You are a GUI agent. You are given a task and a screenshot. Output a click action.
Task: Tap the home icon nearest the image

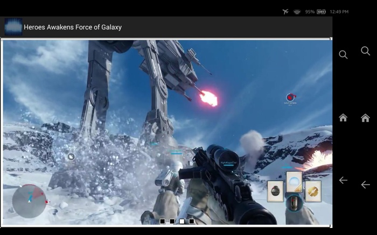(343, 118)
